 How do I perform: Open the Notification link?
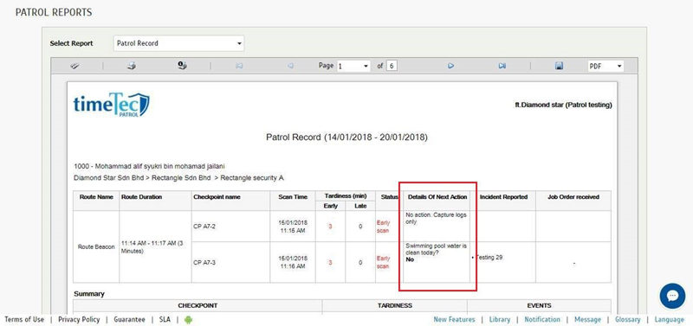pos(542,319)
